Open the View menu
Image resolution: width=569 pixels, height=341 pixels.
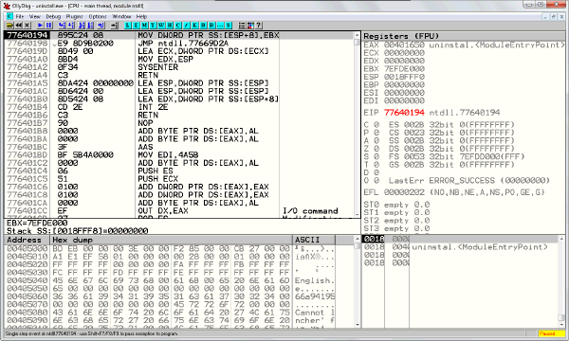pyautogui.click(x=34, y=16)
